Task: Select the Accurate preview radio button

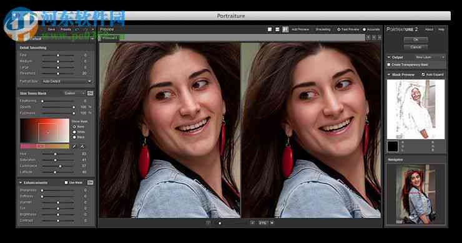Action: point(364,29)
